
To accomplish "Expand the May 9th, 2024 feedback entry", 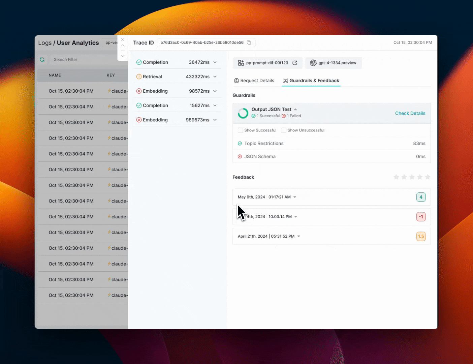I will [295, 197].
